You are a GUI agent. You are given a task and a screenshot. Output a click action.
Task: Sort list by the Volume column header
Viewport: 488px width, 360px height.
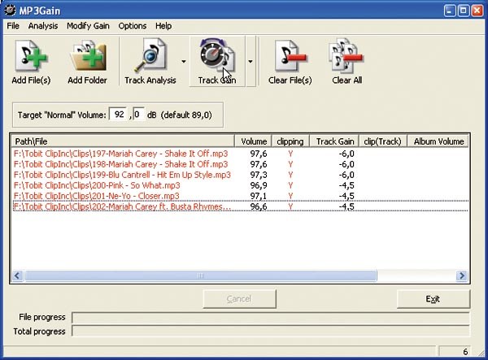click(x=254, y=141)
